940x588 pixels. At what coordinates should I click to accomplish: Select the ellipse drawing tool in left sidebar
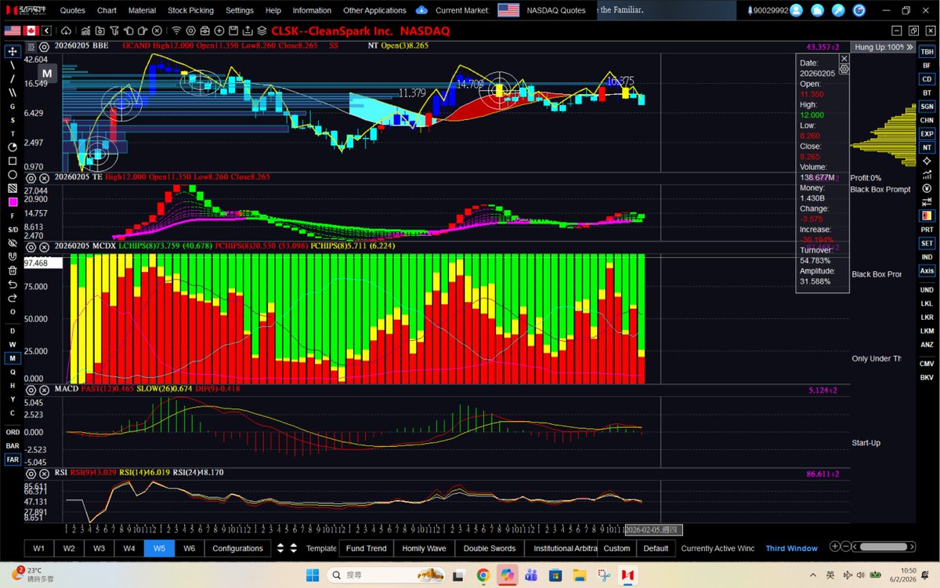pyautogui.click(x=13, y=174)
